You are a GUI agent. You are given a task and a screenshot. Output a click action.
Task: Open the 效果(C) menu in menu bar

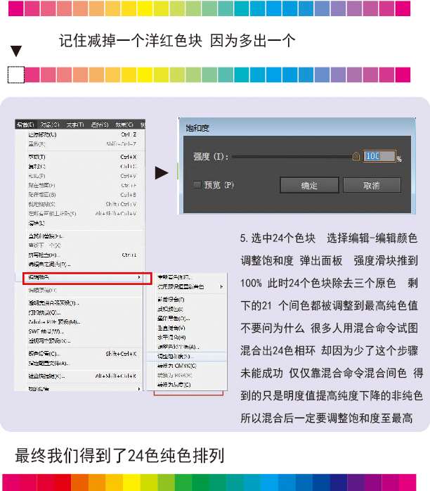pos(124,125)
